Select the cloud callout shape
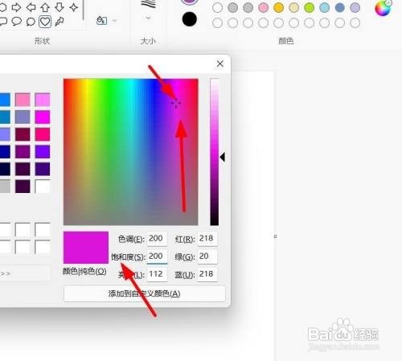The width and height of the screenshot is (402, 361). pyautogui.click(x=31, y=22)
